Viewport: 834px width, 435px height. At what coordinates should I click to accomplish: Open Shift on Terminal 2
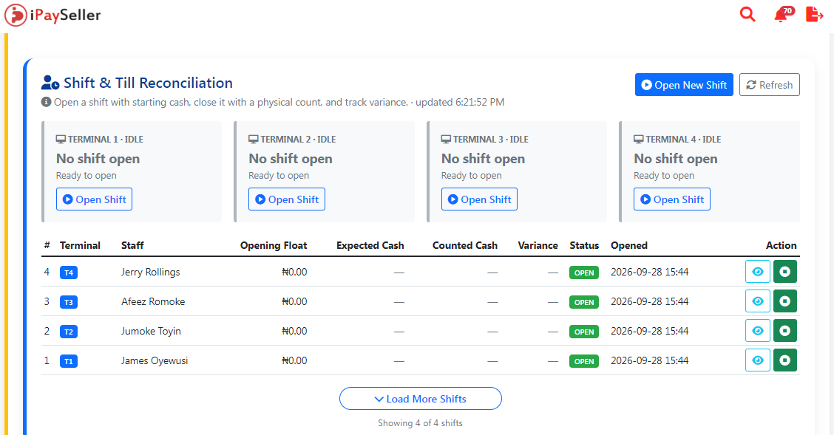[287, 199]
